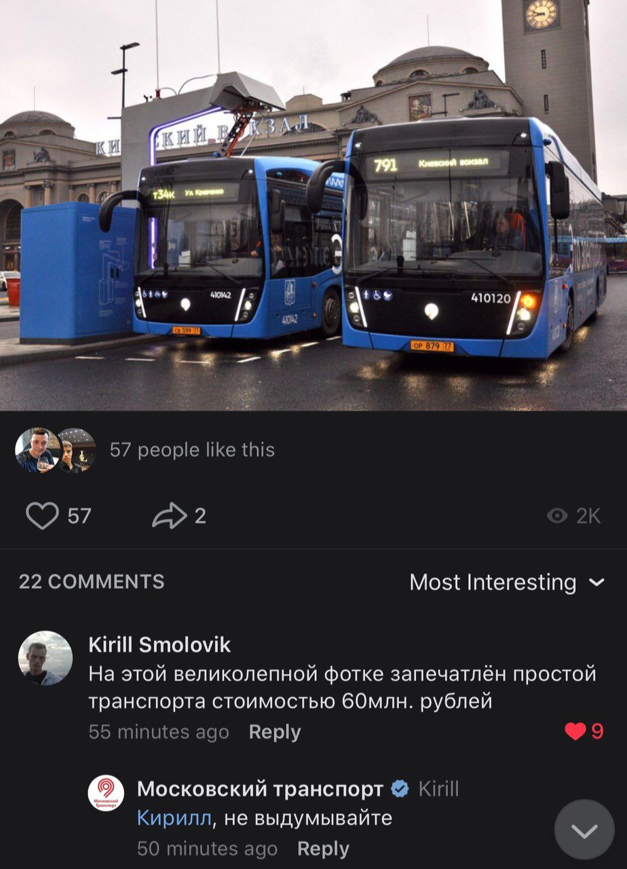Screen dimensions: 627x869
Task: Reply to Kirill Smolovik's comment
Action: [275, 732]
